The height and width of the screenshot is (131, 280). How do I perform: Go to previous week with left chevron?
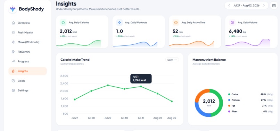[x=229, y=5]
